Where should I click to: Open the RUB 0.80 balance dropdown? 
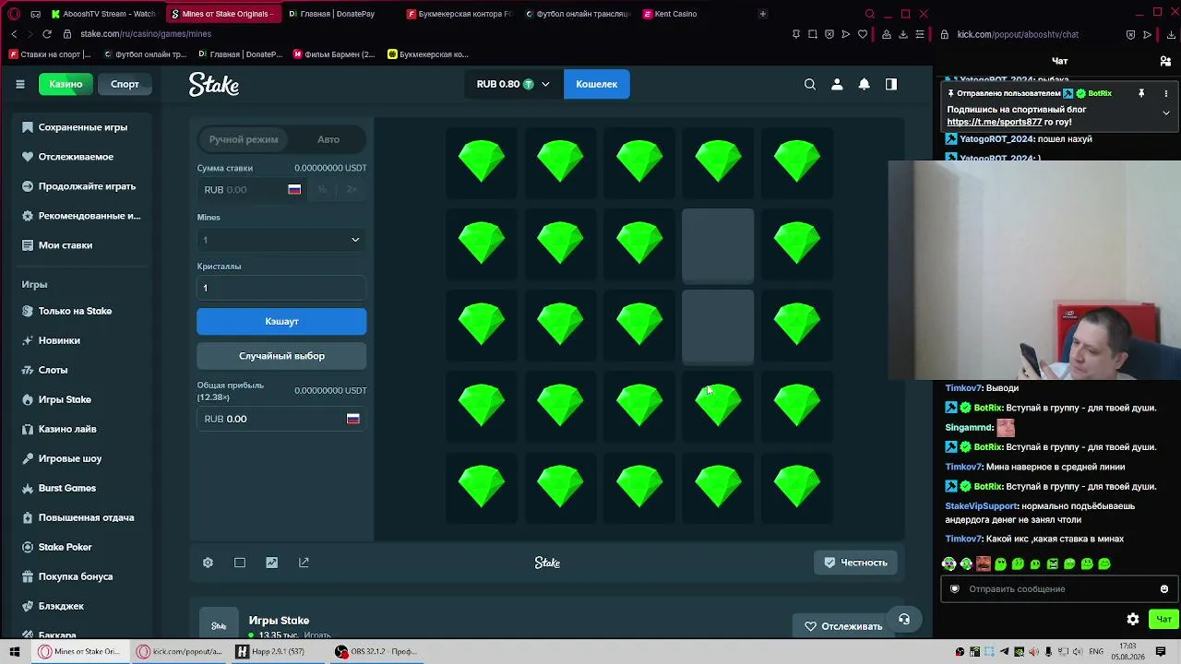pyautogui.click(x=512, y=84)
